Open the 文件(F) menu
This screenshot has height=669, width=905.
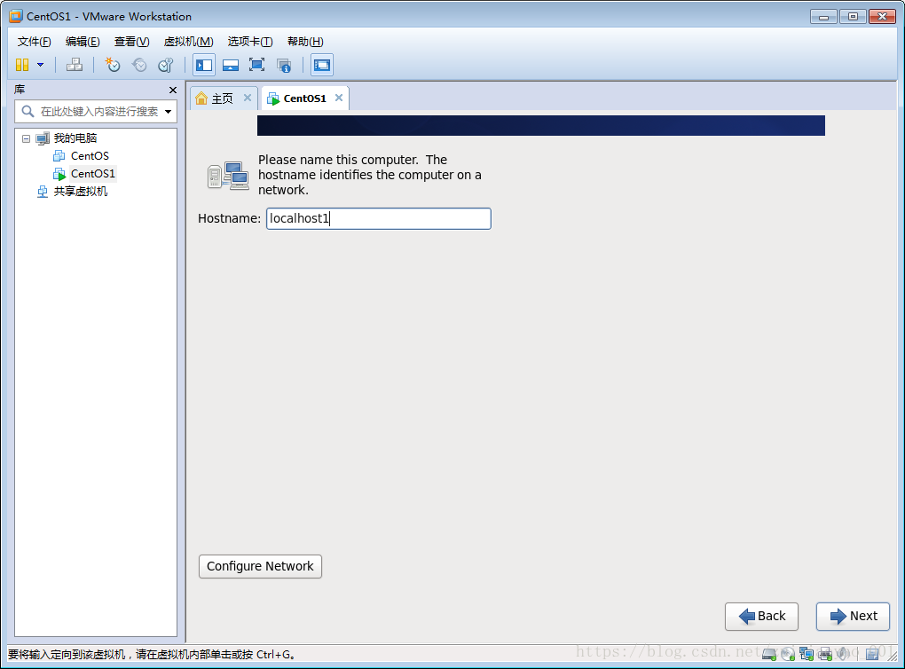[34, 42]
